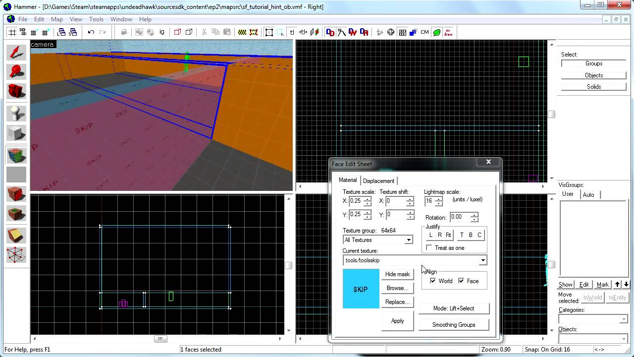Toggle the green leaf detail icon
This screenshot has height=357, width=634.
pos(437,32)
